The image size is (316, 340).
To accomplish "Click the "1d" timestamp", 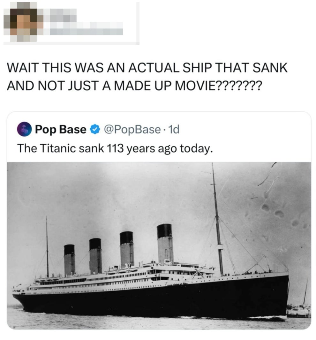I will pos(174,130).
